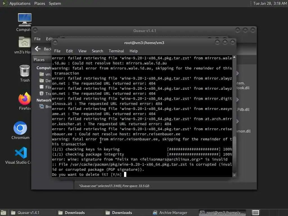Expand the arrow beside mon.dll row
This screenshot has width=288, height=216.
tap(237, 121)
